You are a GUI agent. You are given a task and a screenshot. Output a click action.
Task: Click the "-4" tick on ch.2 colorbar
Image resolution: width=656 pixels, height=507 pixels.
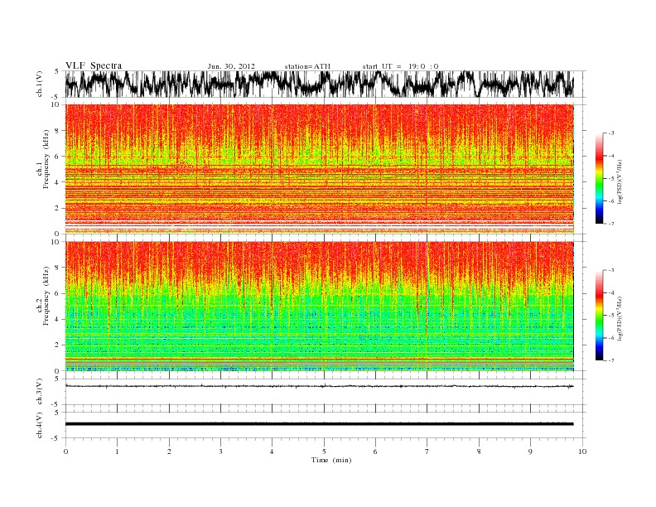[x=611, y=292]
